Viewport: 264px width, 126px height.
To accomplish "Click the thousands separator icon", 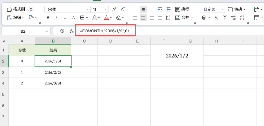I will point(225,18).
